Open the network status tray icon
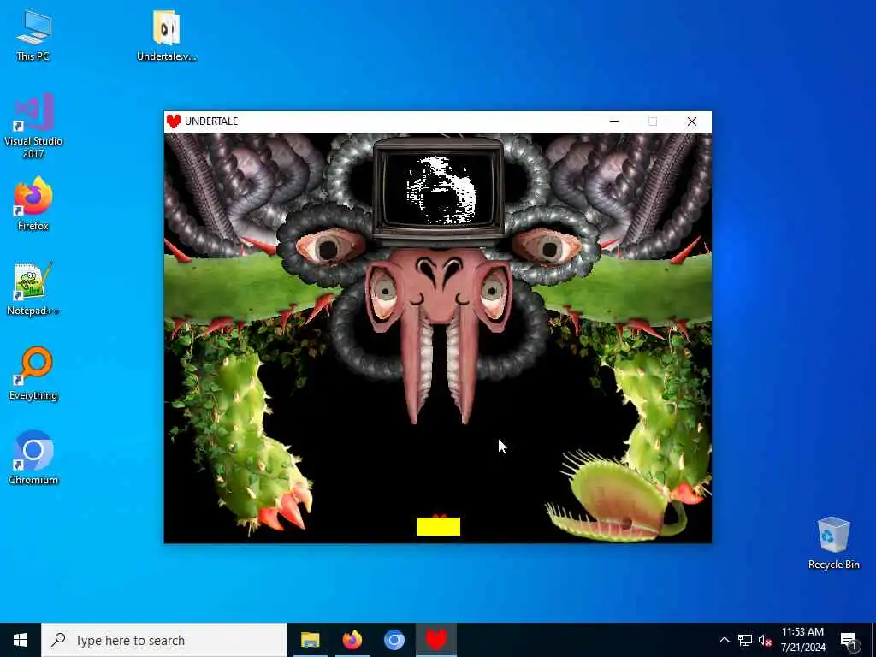The height and width of the screenshot is (657, 876). click(x=745, y=640)
